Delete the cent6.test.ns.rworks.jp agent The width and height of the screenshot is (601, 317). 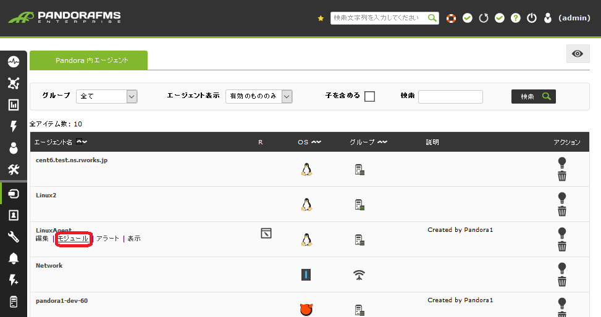562,176
